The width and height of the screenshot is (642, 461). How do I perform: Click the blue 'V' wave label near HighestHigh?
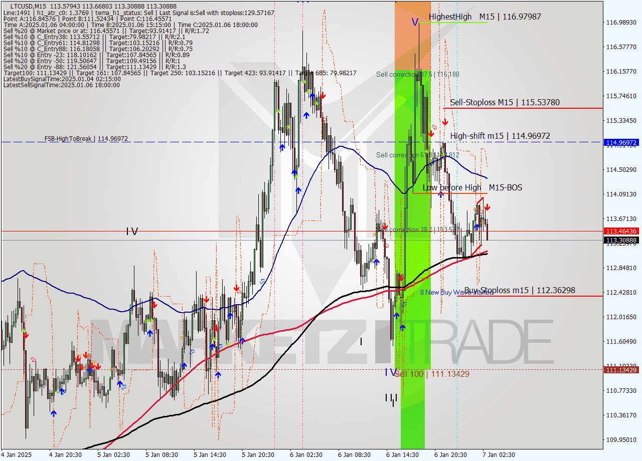click(415, 22)
